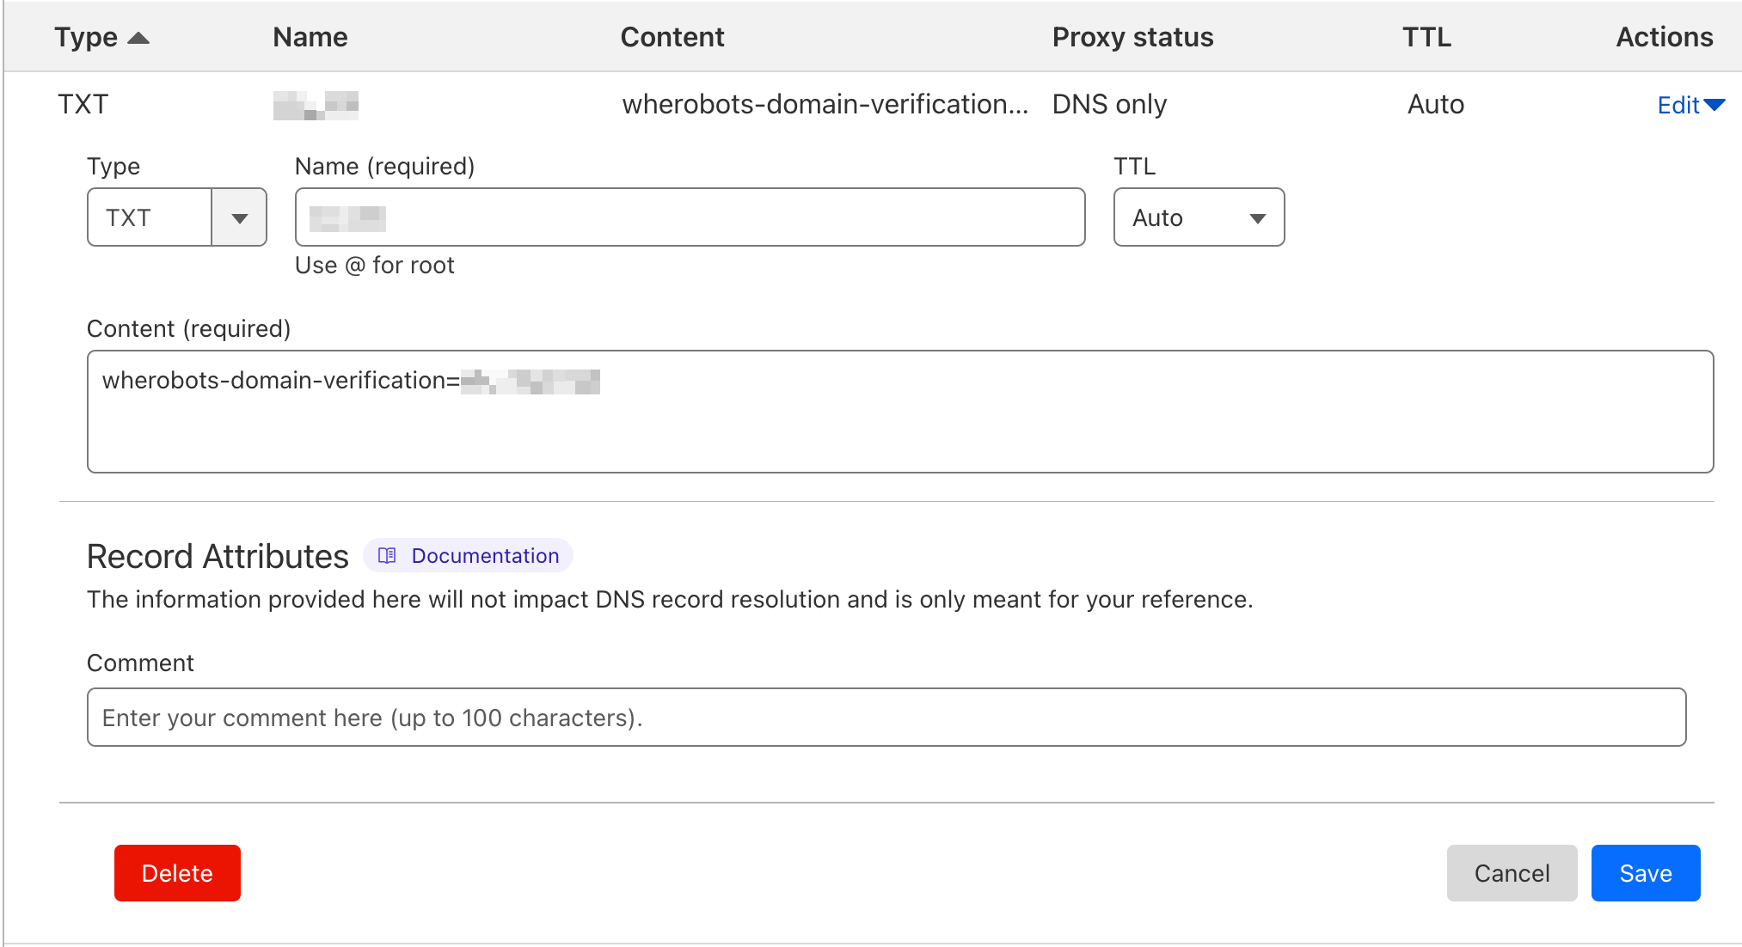Image resolution: width=1742 pixels, height=947 pixels.
Task: Click the TTL dropdown arrow
Action: click(x=1256, y=217)
